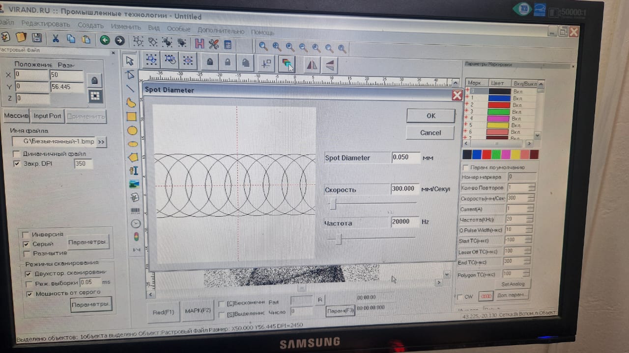
Task: Click the padlock lock-size icon
Action: 94,80
